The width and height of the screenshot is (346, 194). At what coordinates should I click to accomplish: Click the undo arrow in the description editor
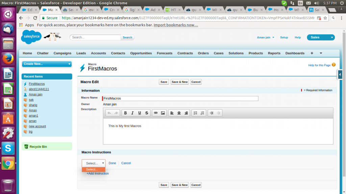(109, 112)
